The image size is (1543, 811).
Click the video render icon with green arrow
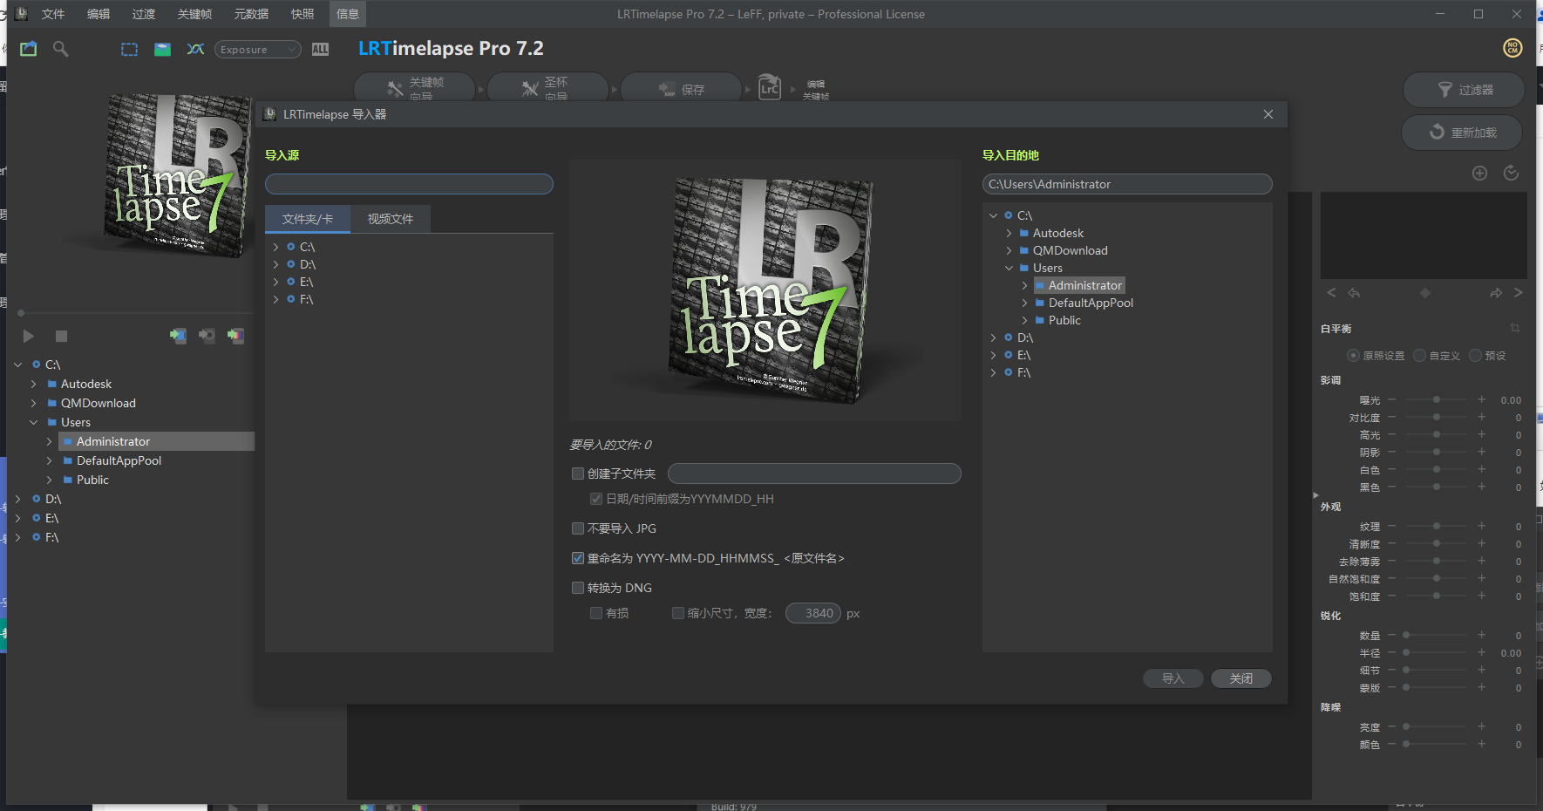coord(178,336)
